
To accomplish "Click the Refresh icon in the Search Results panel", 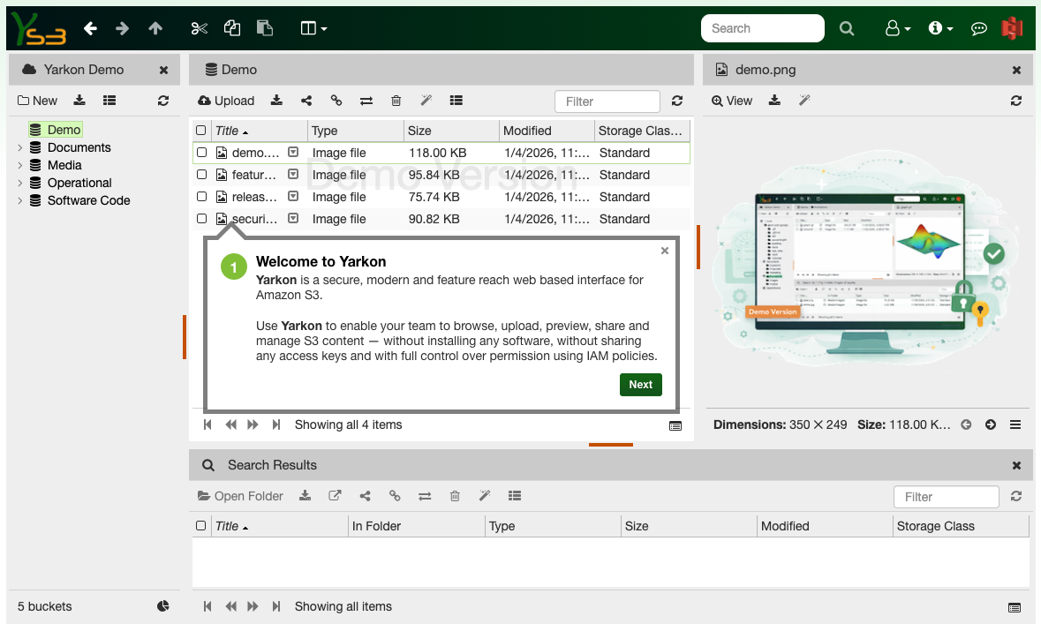I will [1015, 496].
